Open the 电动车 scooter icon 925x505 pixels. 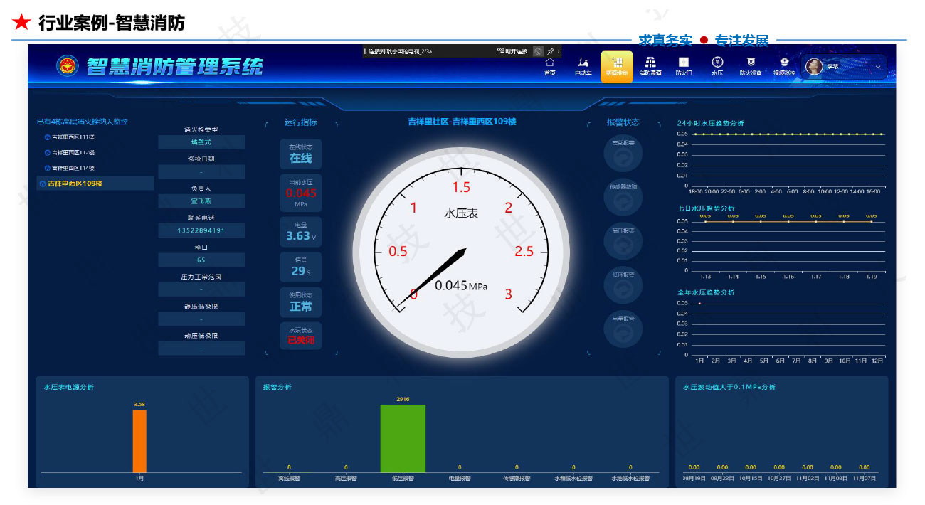click(x=583, y=65)
